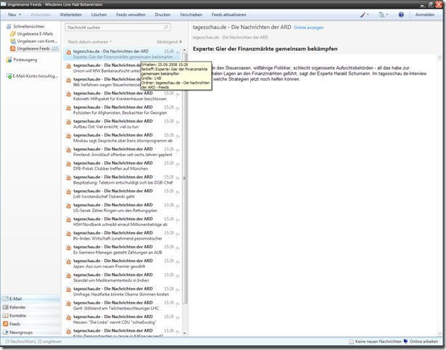Select DFB-Pokal: Clubber treffen auf München

[123, 166]
